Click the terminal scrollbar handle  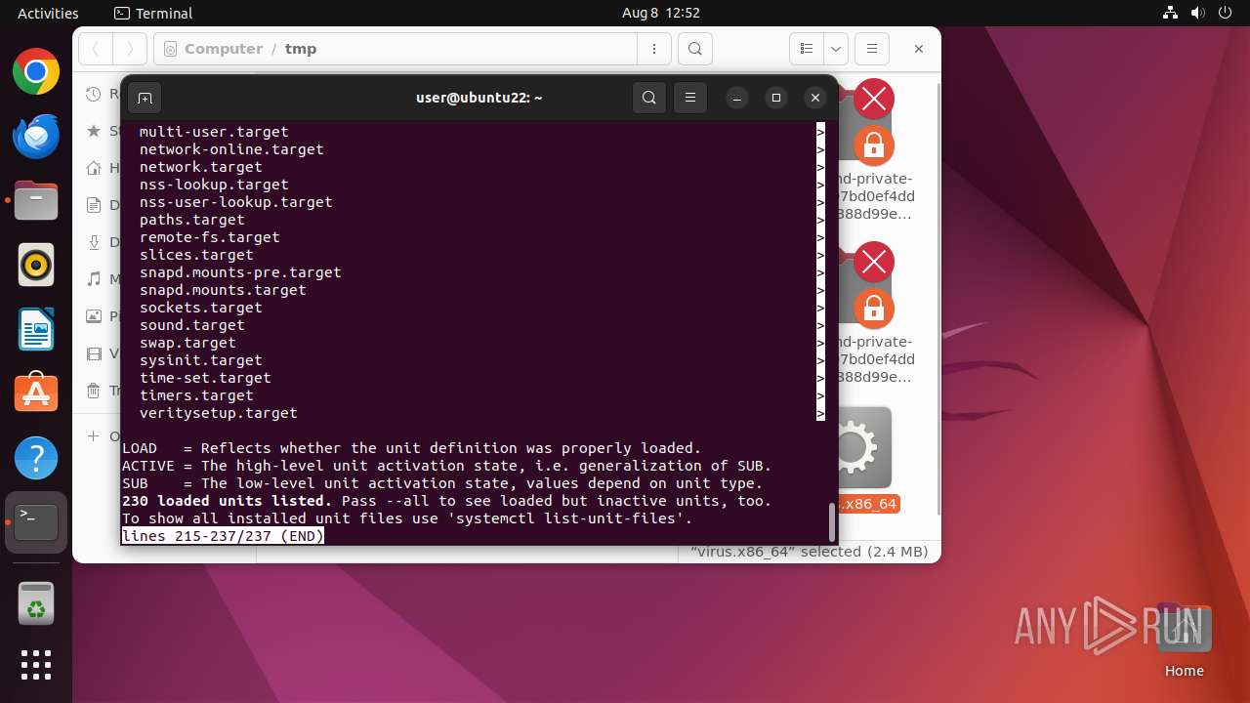tap(832, 521)
